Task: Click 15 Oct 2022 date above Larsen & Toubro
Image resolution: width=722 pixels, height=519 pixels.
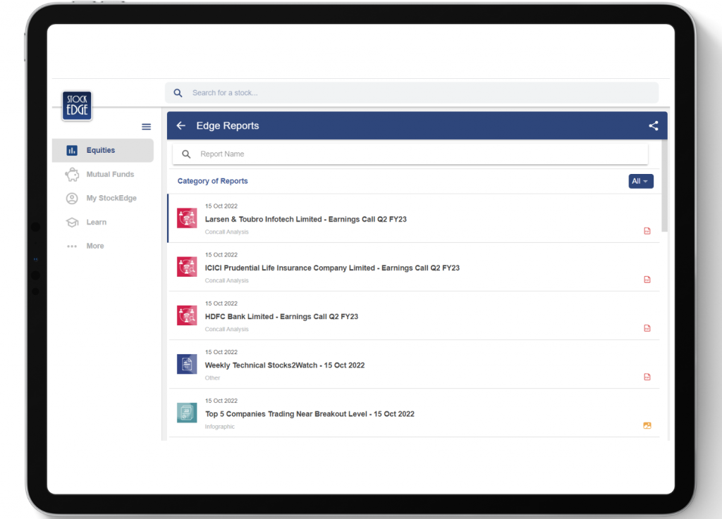Action: click(221, 206)
